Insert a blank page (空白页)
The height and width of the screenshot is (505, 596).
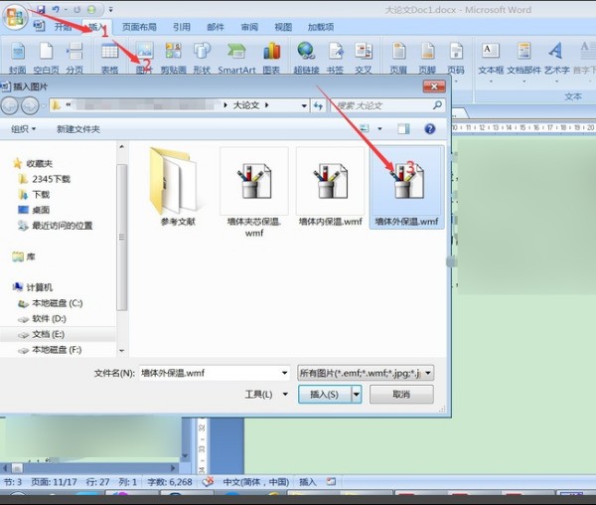pyautogui.click(x=46, y=59)
